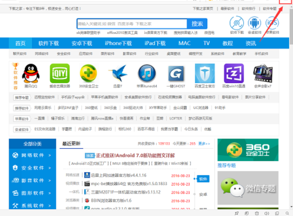Click the iOS circle icon
The image size is (293, 216).
pyautogui.click(x=272, y=23)
